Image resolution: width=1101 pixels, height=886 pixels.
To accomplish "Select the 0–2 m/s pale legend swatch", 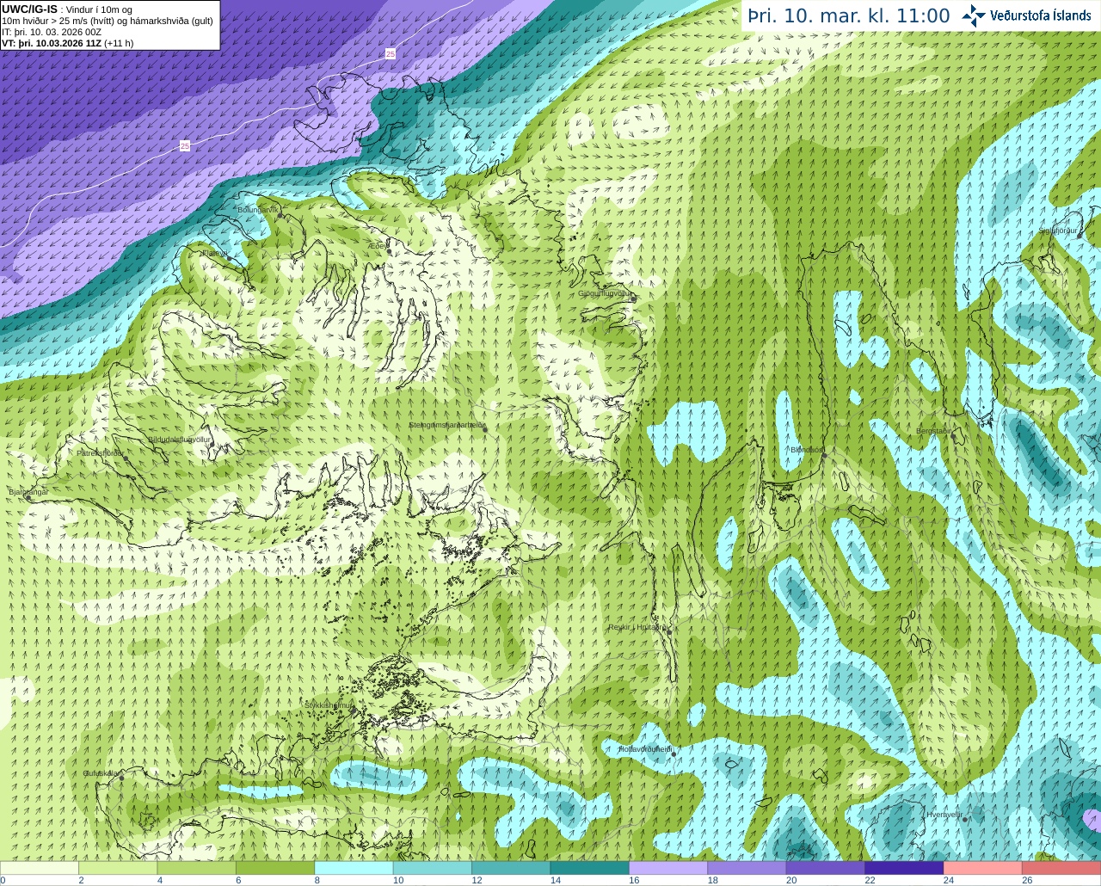I will 40,868.
